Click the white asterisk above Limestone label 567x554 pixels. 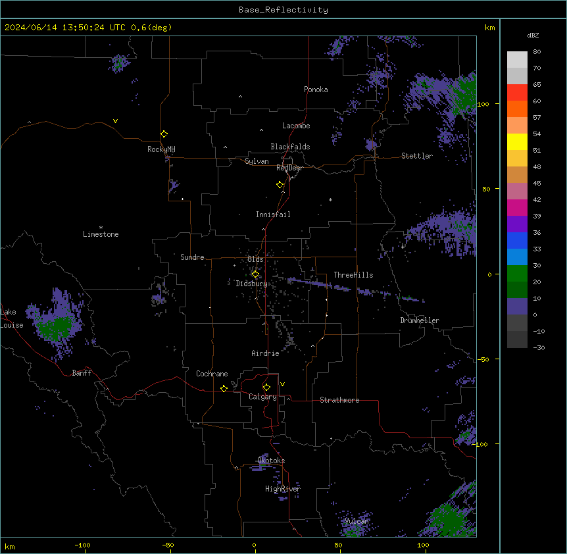101,228
